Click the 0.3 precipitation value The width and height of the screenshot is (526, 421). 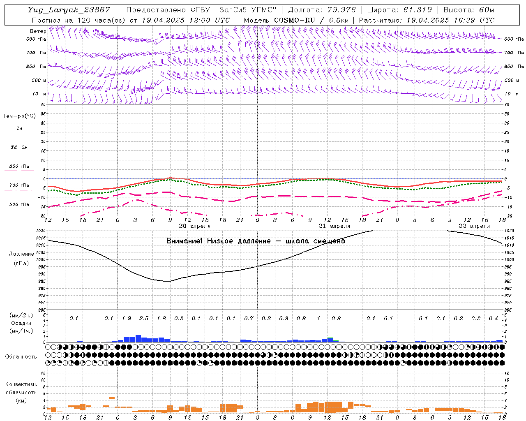point(284,319)
